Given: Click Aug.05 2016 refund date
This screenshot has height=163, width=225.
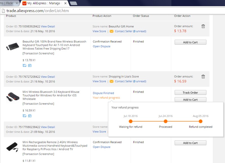Looking at the screenshot, I should (201, 116).
